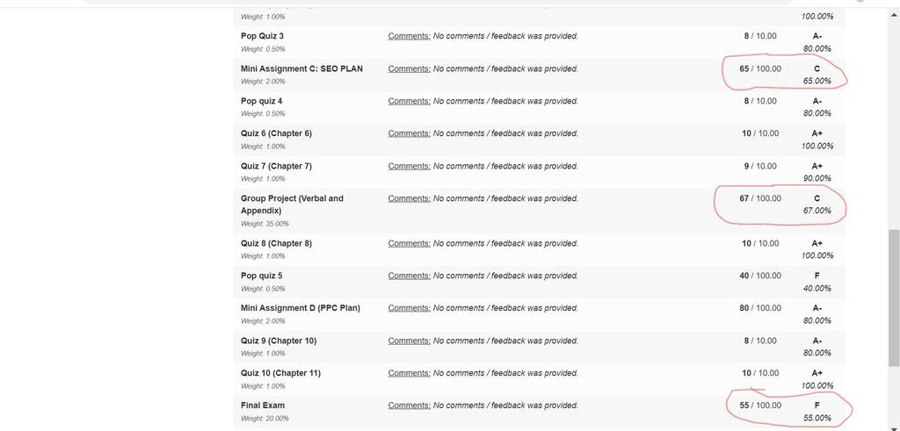Open Comments link for Pop Quiz 3
The height and width of the screenshot is (431, 900).
point(410,36)
